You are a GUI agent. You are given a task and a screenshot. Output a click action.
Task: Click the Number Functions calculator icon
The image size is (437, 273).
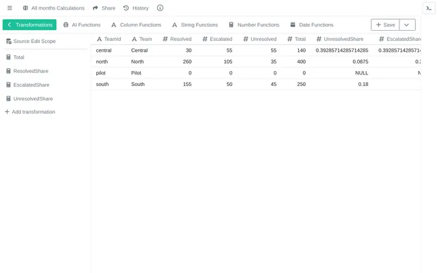click(231, 25)
